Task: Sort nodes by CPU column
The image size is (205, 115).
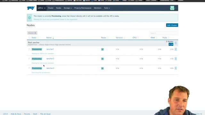Action: tap(135, 38)
